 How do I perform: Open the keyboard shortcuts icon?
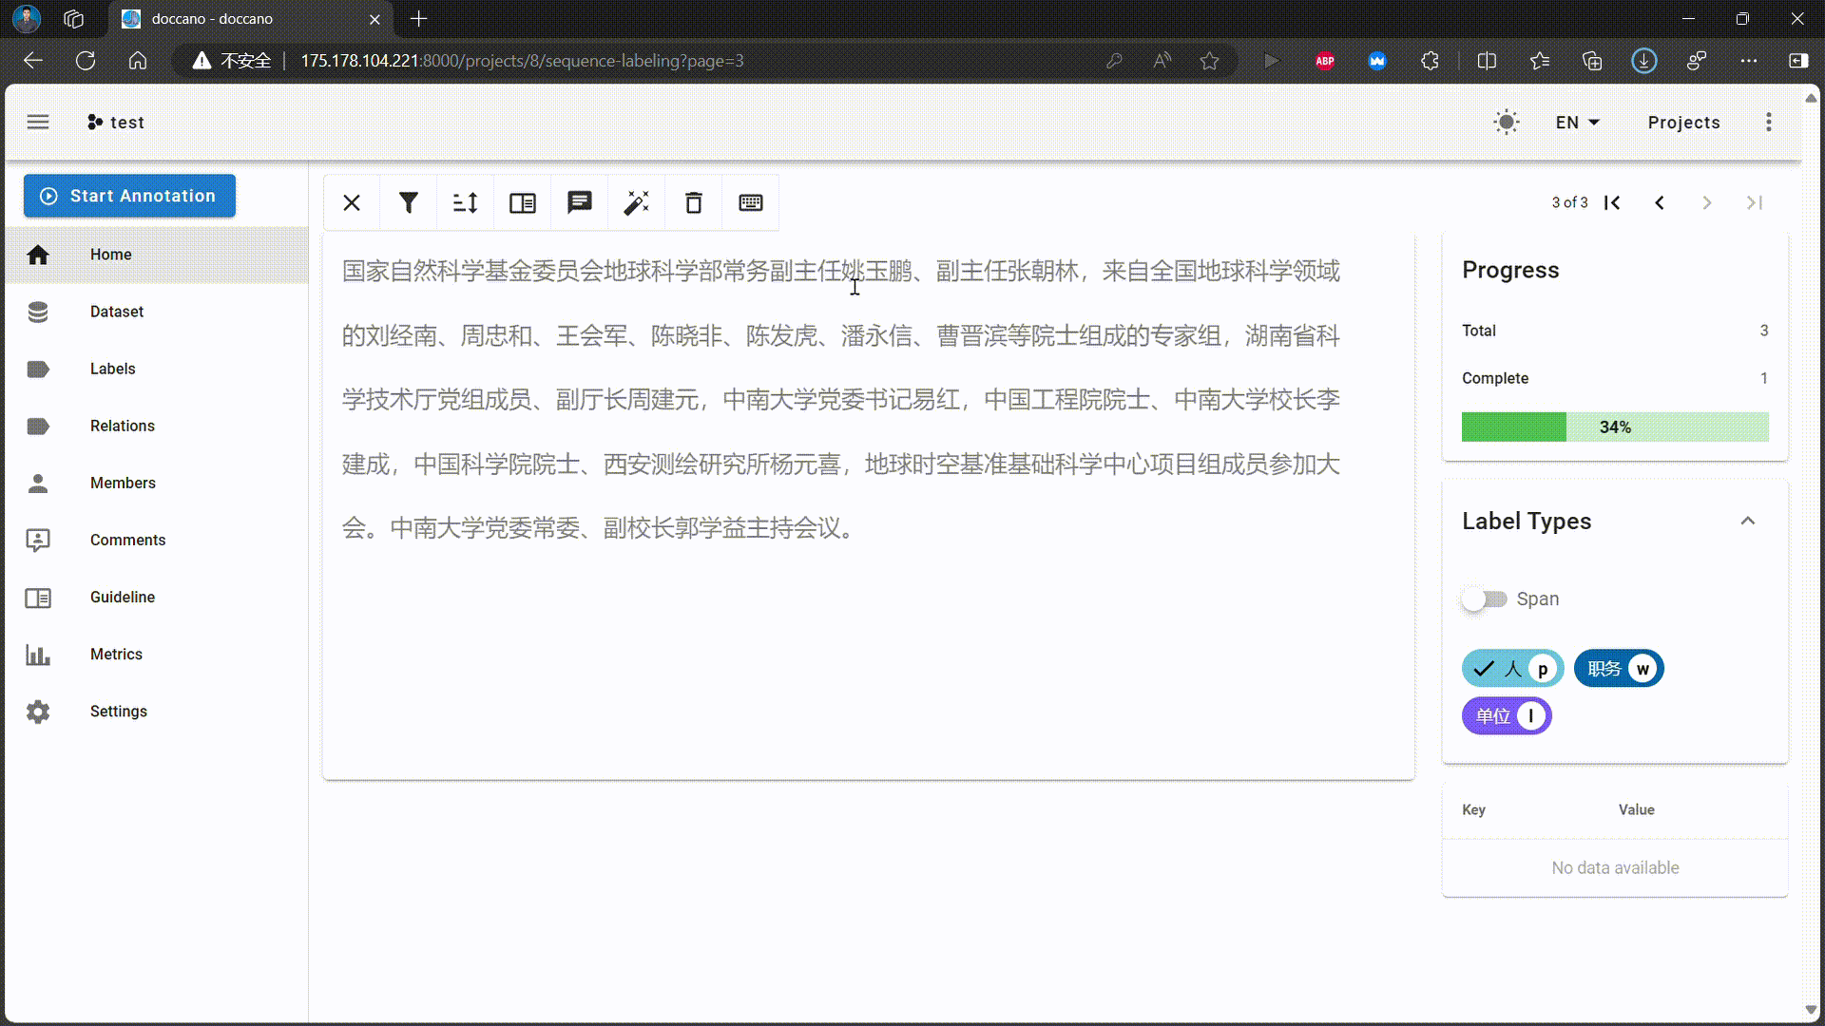tap(751, 202)
